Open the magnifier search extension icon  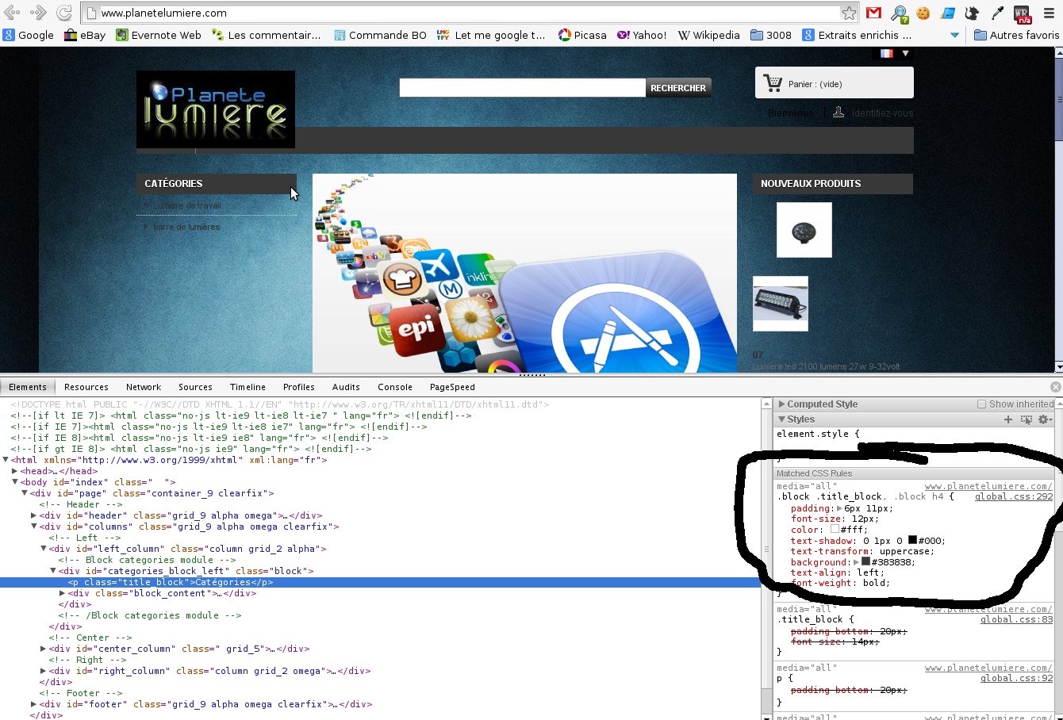pyautogui.click(x=899, y=13)
